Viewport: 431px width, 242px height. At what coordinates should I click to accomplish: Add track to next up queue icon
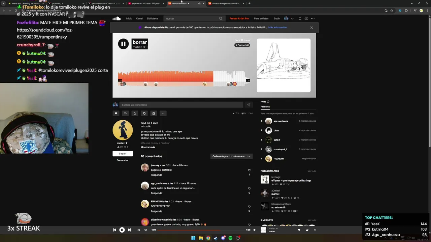click(154, 113)
